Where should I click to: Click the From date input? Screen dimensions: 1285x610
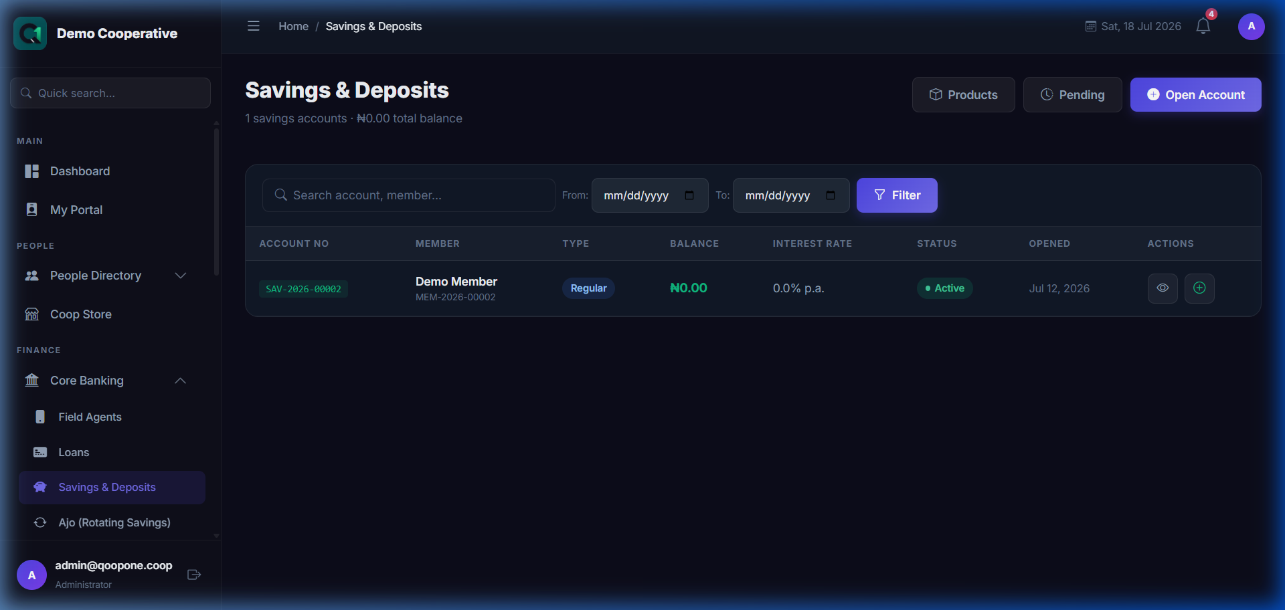pyautogui.click(x=650, y=195)
